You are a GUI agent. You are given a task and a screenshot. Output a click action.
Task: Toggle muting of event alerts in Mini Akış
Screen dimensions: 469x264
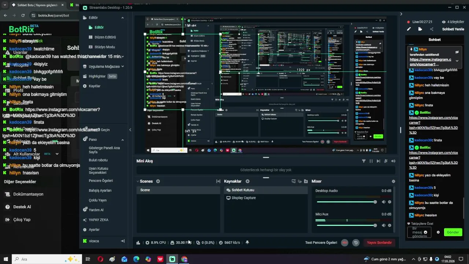coord(386,161)
